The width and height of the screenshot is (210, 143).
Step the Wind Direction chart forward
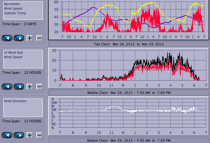tap(19, 135)
